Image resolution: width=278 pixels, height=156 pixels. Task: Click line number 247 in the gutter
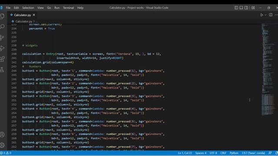click(14, 84)
